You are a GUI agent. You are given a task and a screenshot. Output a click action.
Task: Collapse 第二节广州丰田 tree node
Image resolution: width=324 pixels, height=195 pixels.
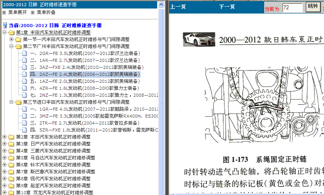point(11,46)
